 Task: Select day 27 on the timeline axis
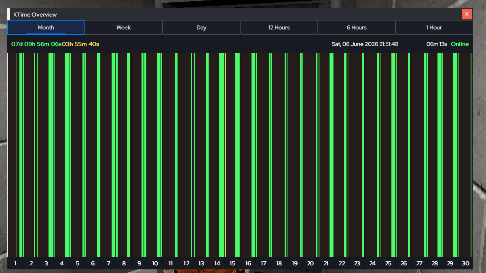click(x=419, y=263)
